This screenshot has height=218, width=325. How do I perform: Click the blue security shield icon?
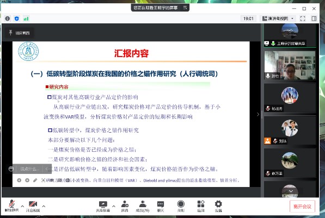tap(17, 18)
